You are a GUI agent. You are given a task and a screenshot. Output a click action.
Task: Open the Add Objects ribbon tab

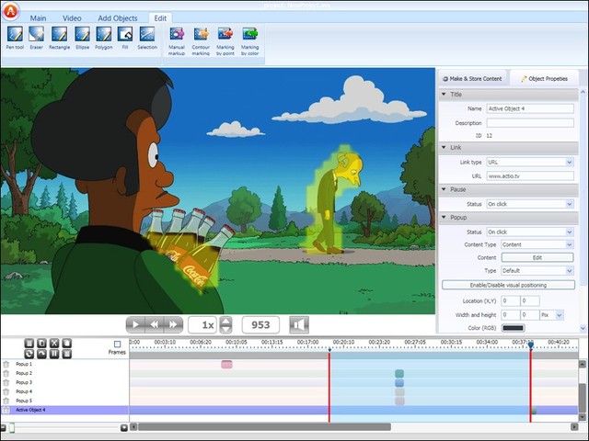[118, 18]
